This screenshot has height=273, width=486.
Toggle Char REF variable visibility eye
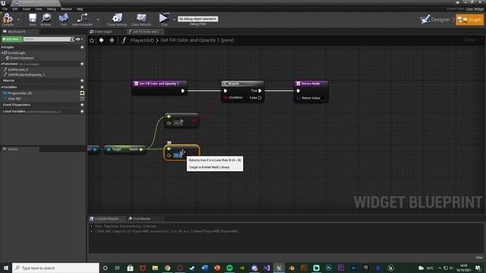[82, 99]
